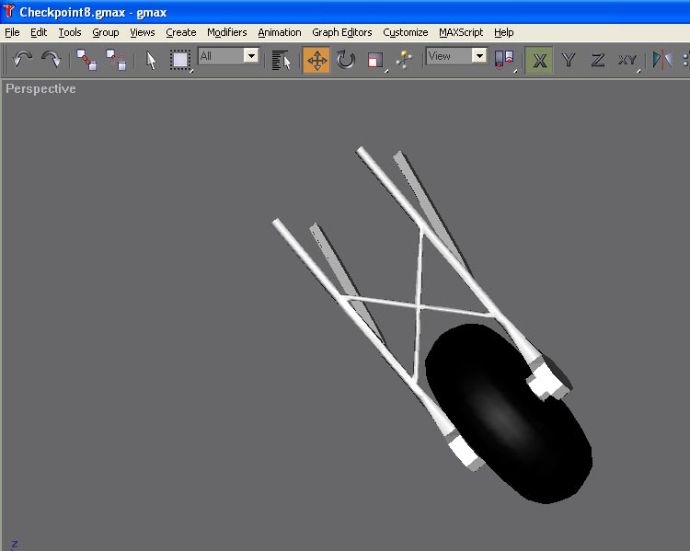Click the Undo arrow icon
690x551 pixels.
23,60
